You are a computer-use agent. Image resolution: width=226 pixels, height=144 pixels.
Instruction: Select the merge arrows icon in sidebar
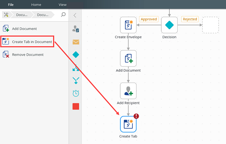[x=76, y=81]
